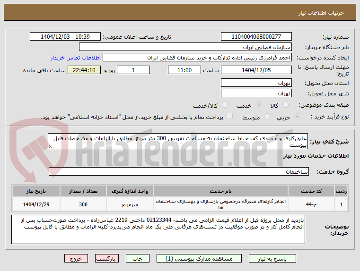The image size is (360, 271).
Task: Click the delivery city field تهران
Action: pyautogui.click(x=256, y=93)
